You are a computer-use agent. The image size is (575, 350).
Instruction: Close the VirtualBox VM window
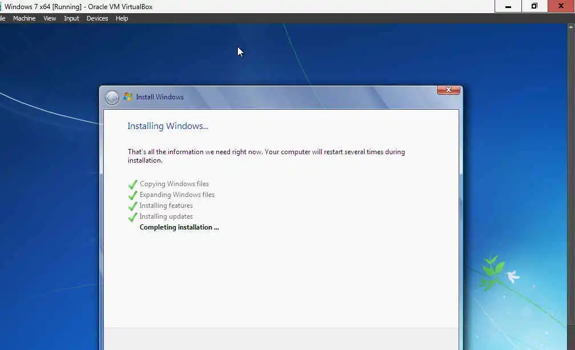(561, 6)
